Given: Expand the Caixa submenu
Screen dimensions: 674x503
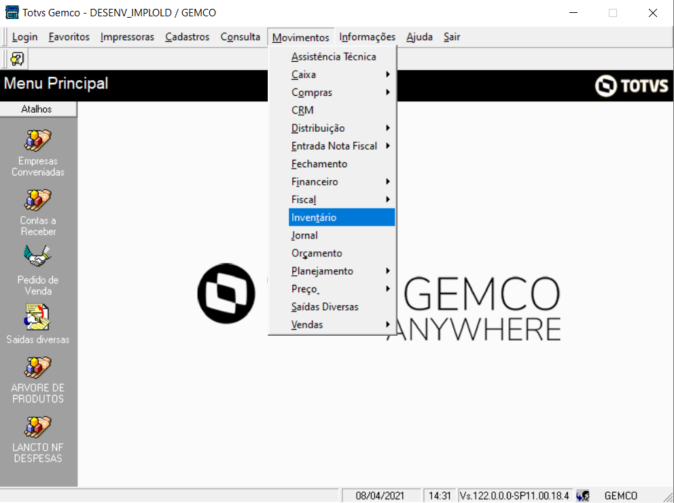Looking at the screenshot, I should (342, 74).
